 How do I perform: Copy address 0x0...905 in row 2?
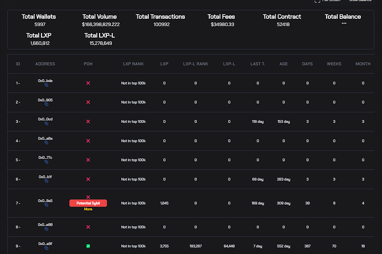[x=45, y=105]
